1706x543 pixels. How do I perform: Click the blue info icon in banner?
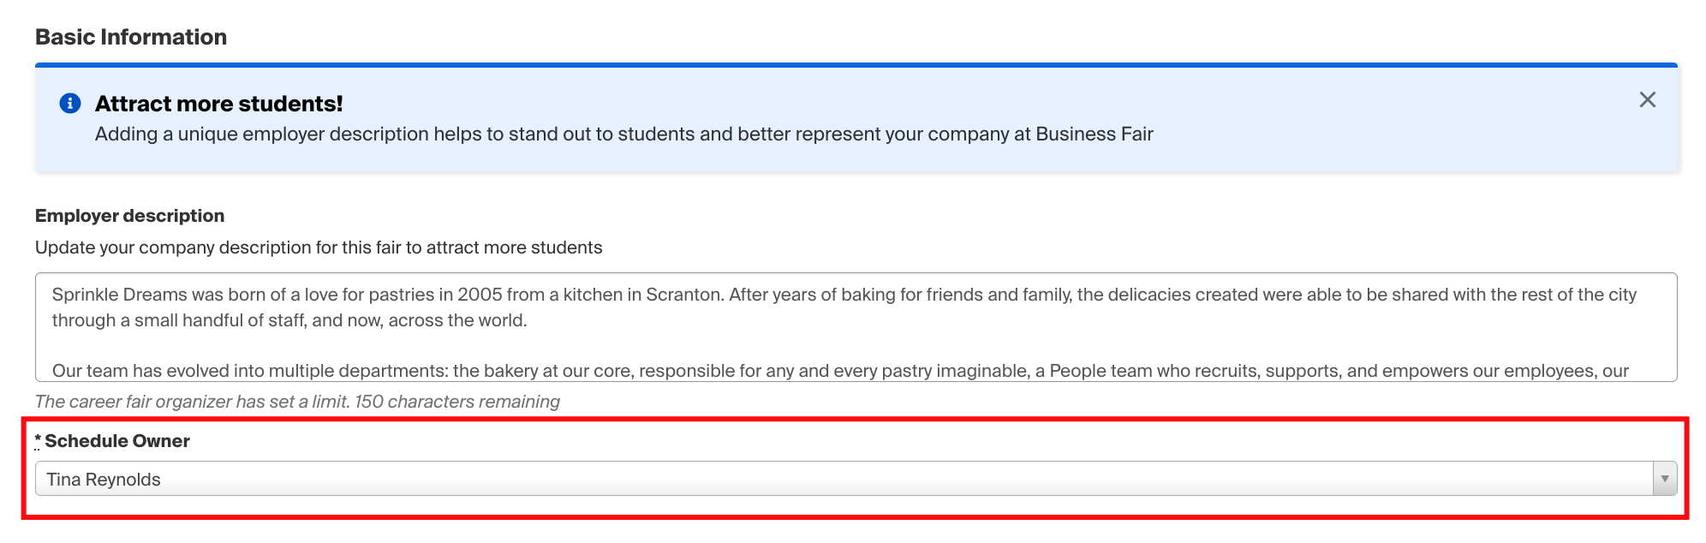[x=70, y=104]
